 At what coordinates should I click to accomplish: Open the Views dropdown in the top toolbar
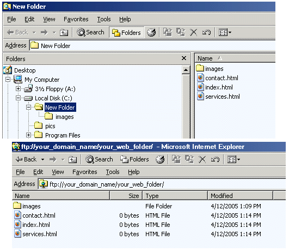[225, 33]
